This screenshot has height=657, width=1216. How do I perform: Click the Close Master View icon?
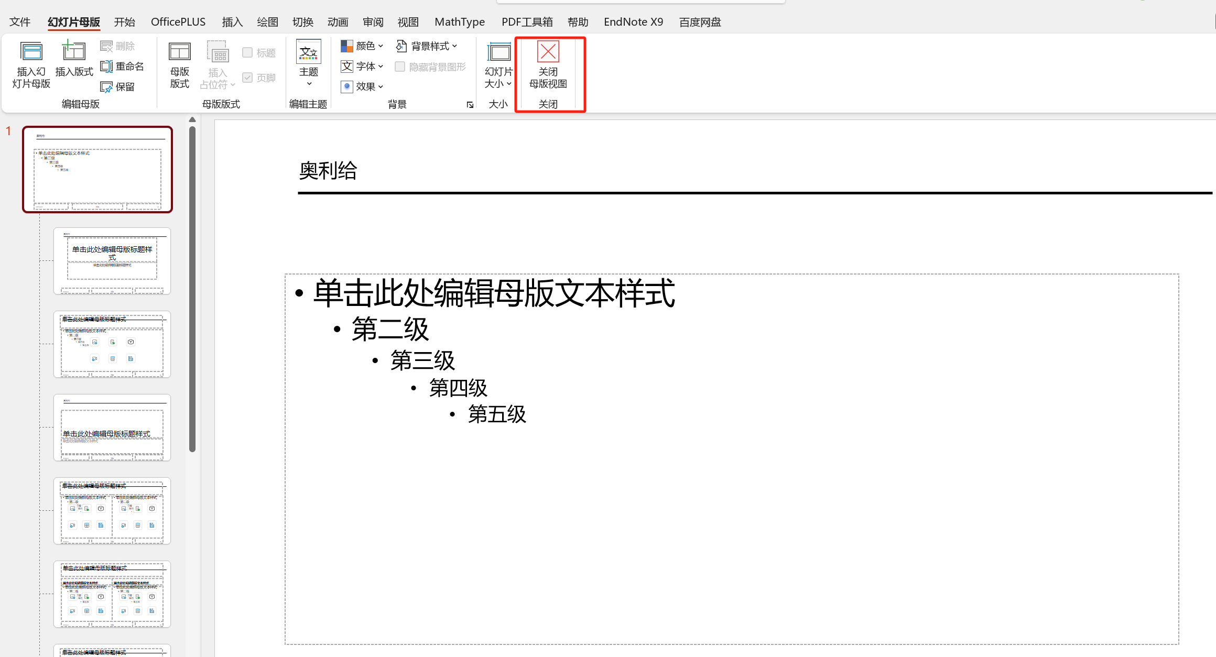pyautogui.click(x=548, y=52)
